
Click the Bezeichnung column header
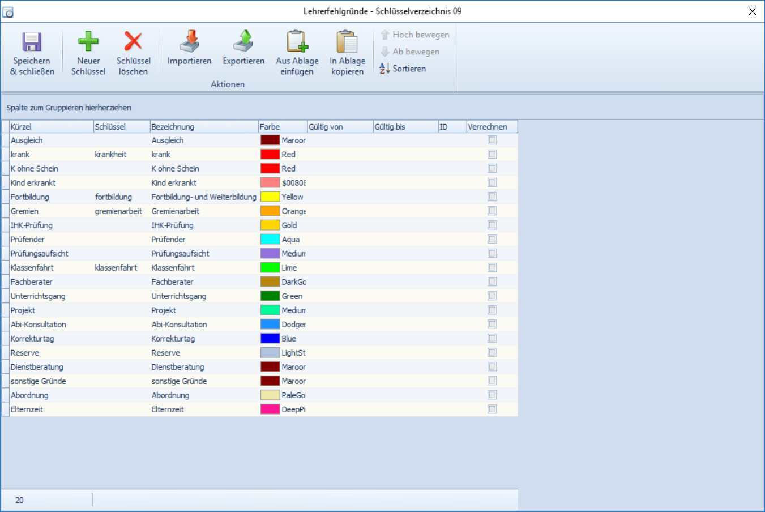pos(204,127)
